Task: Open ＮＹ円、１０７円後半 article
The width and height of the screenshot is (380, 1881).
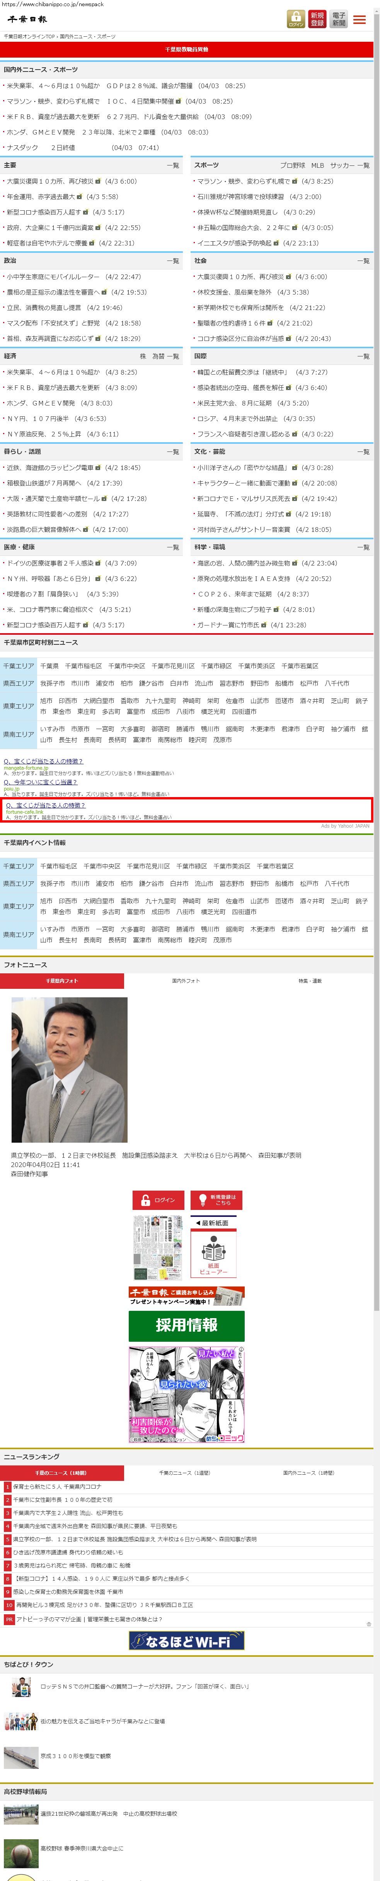Action: [x=37, y=418]
